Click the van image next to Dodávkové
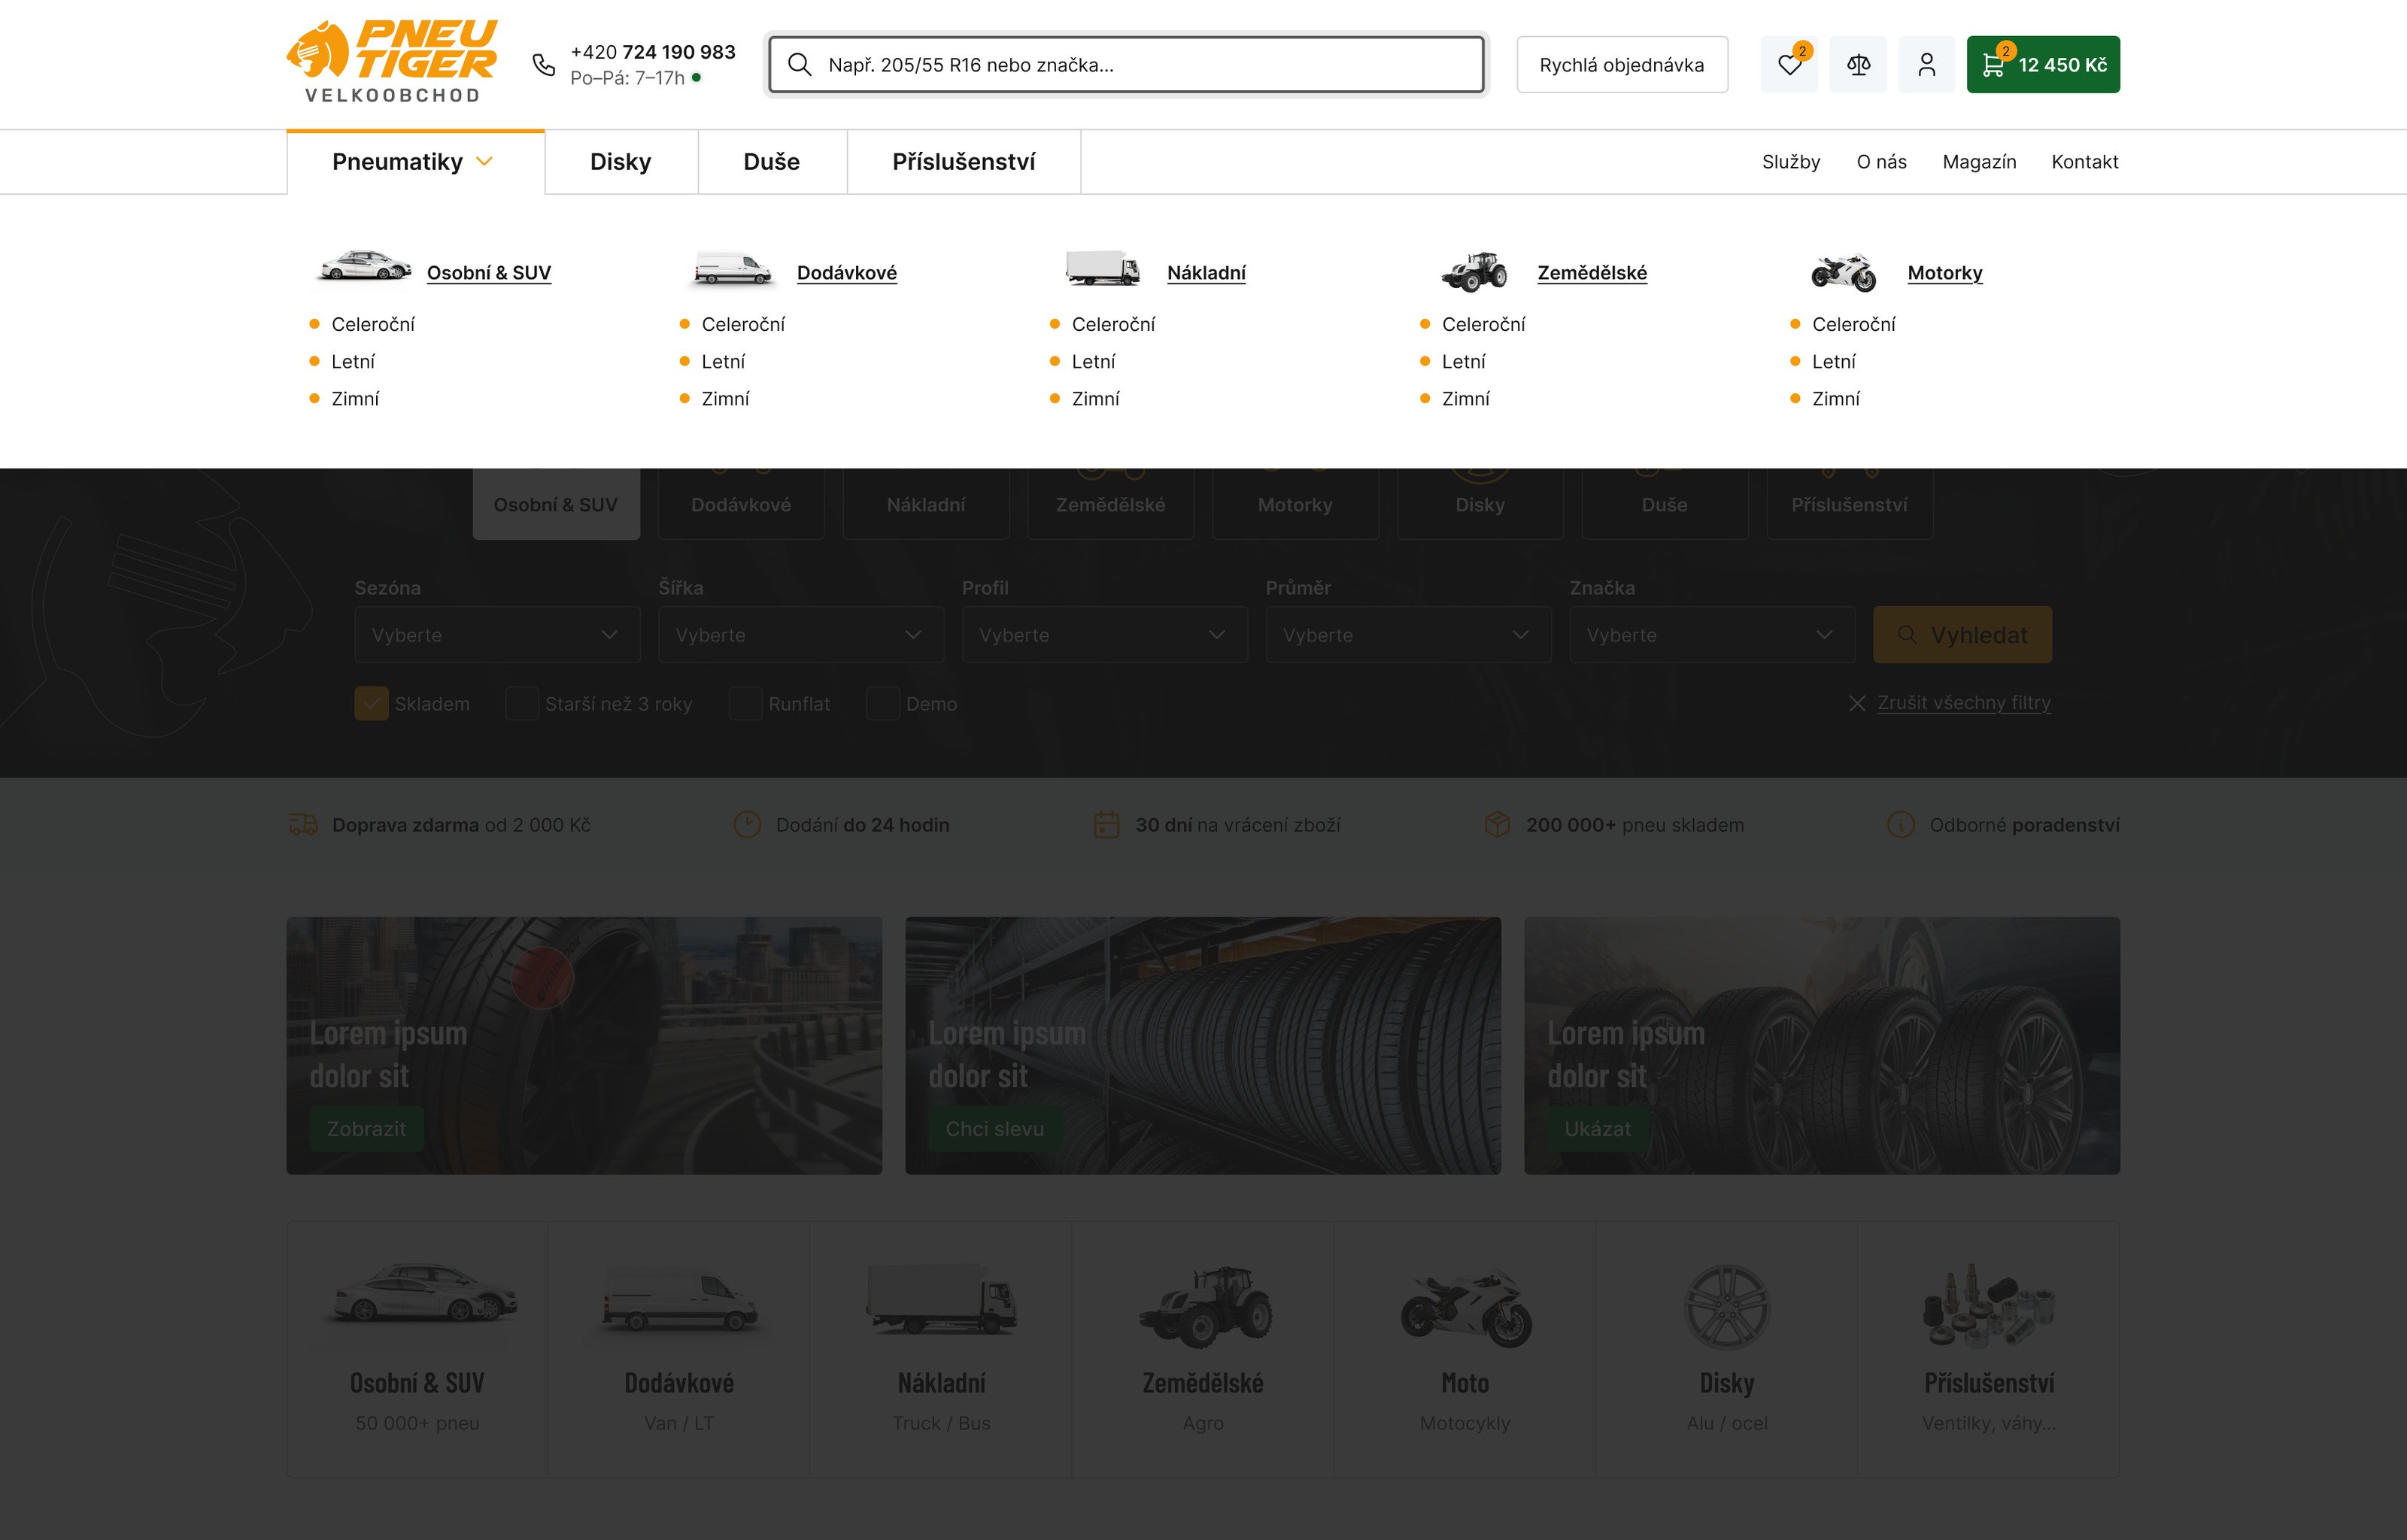Viewport: 2407px width, 1540px height. tap(733, 269)
